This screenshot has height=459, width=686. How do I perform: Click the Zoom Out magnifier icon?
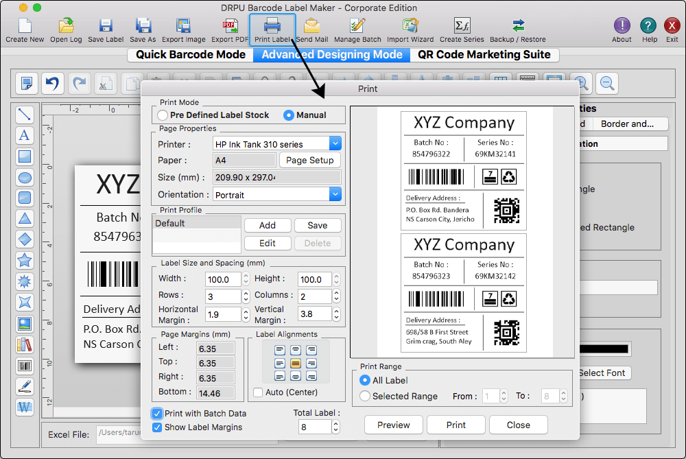607,83
